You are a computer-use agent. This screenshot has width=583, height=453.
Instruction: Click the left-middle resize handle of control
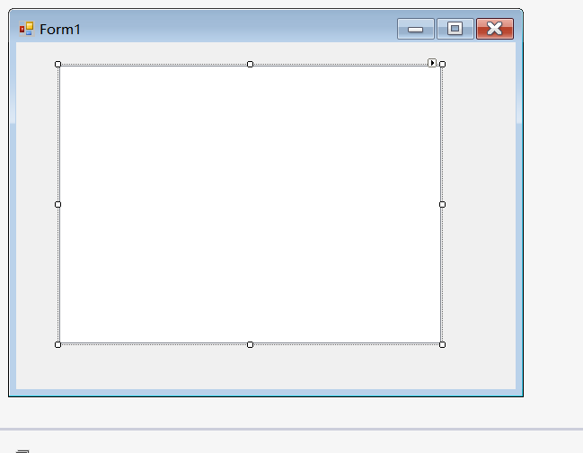pos(57,205)
